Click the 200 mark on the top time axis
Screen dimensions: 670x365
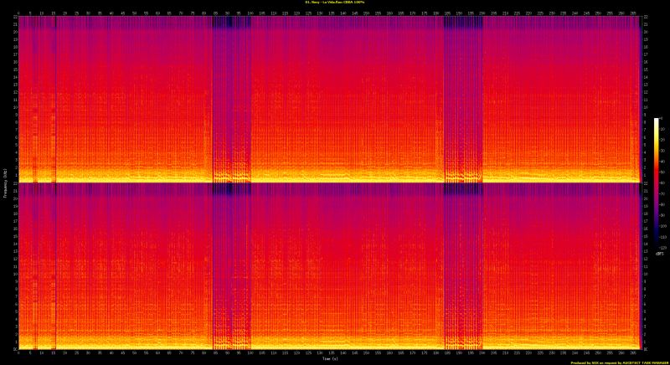click(x=482, y=13)
